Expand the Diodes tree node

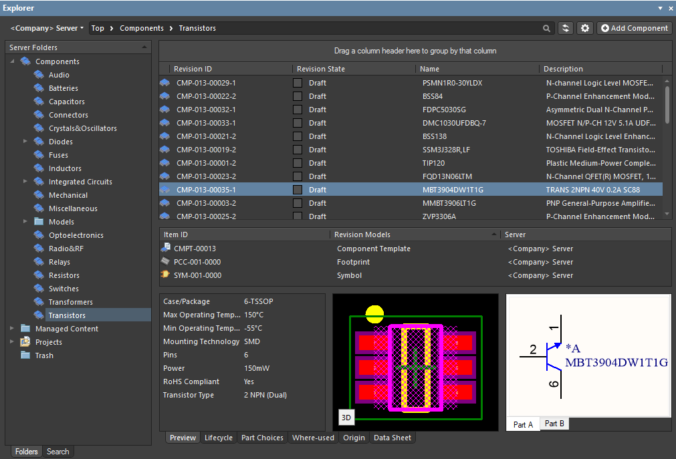[x=25, y=142]
